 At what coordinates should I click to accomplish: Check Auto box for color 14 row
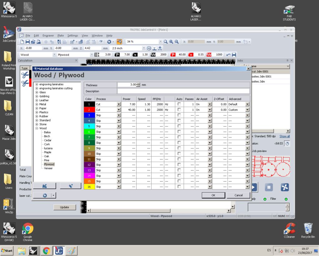pos(179,176)
